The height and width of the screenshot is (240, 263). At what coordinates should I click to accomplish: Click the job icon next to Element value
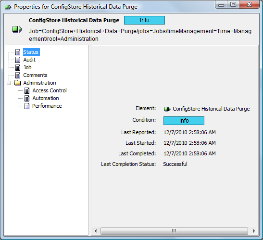pyautogui.click(x=167, y=109)
